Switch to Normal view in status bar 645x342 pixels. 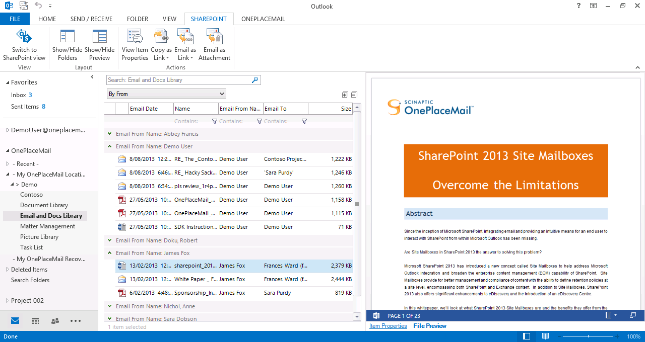pyautogui.click(x=527, y=336)
